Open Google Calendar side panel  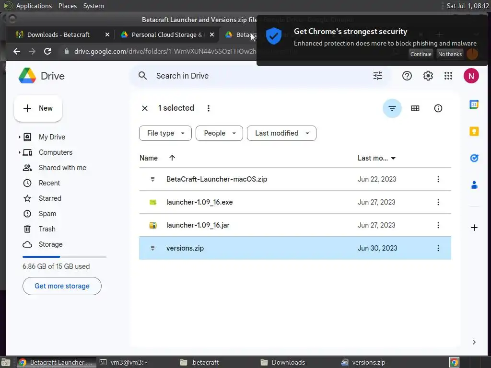tap(474, 104)
